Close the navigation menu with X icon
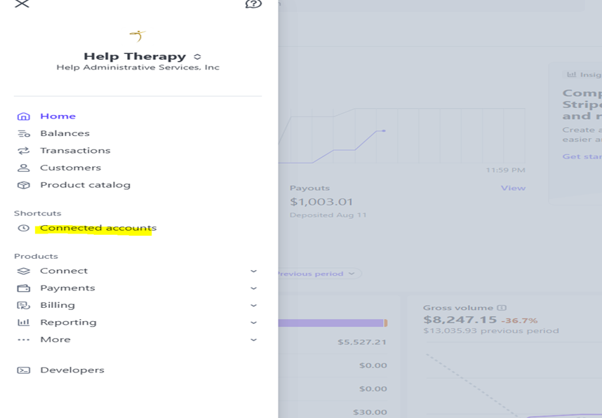602x418 pixels. pyautogui.click(x=22, y=4)
